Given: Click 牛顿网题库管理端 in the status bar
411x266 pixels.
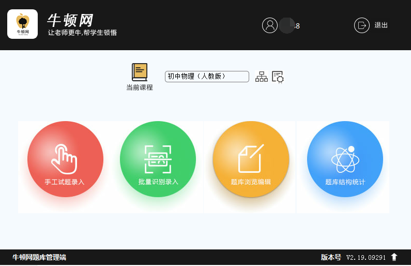Looking at the screenshot, I should 39,257.
